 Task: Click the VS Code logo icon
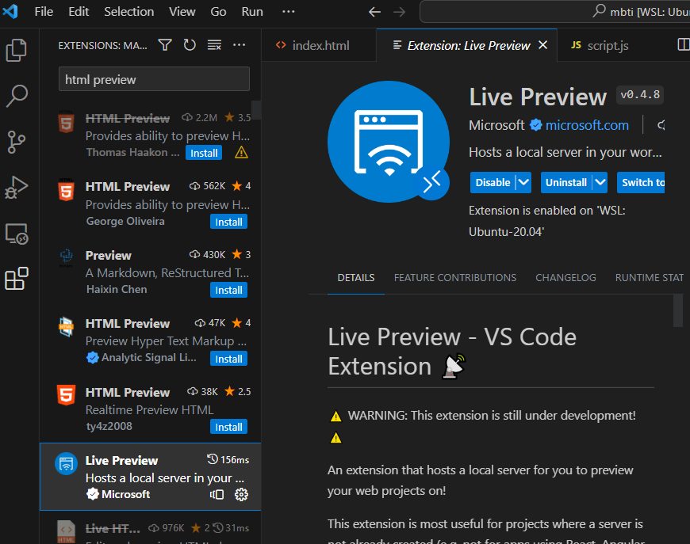pos(10,11)
